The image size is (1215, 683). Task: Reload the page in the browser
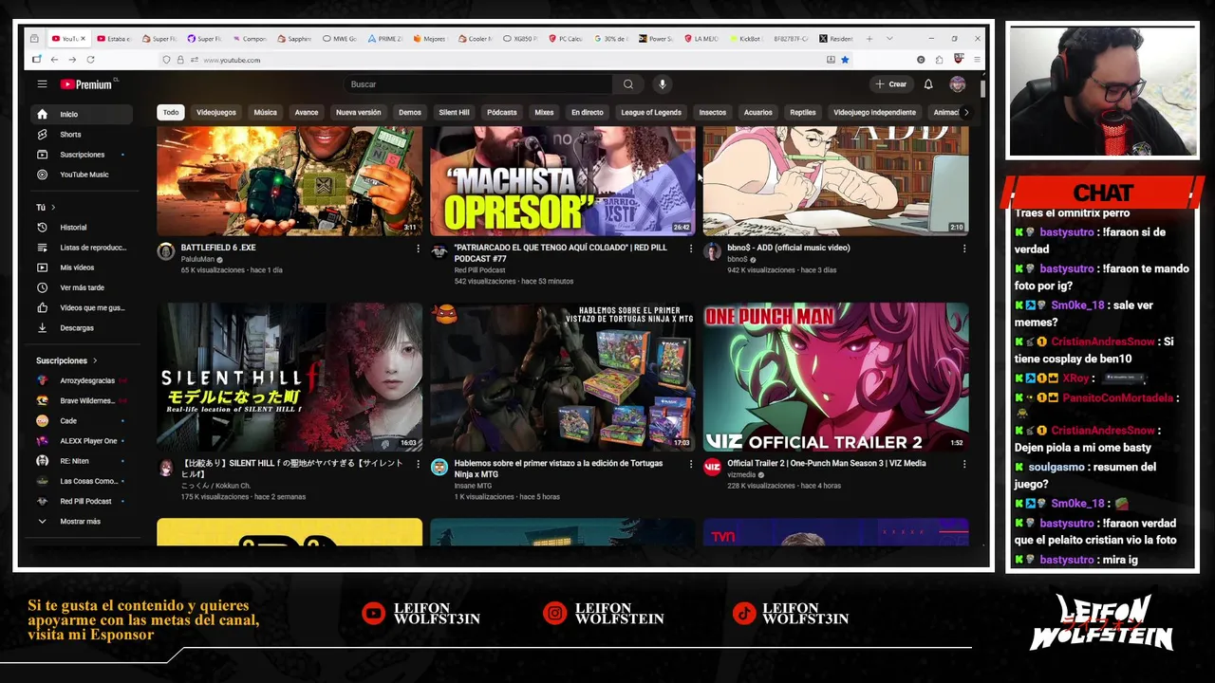[89, 60]
